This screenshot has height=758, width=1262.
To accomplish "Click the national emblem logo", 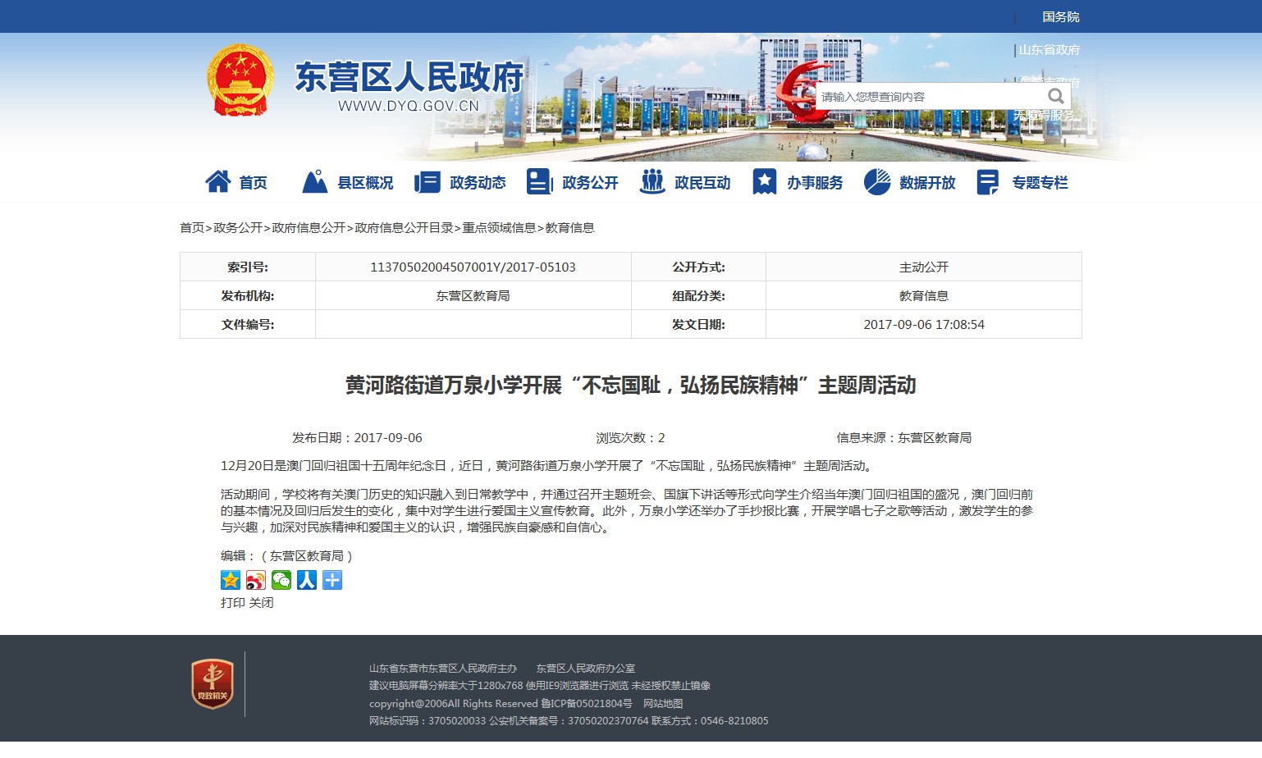I will click(240, 80).
